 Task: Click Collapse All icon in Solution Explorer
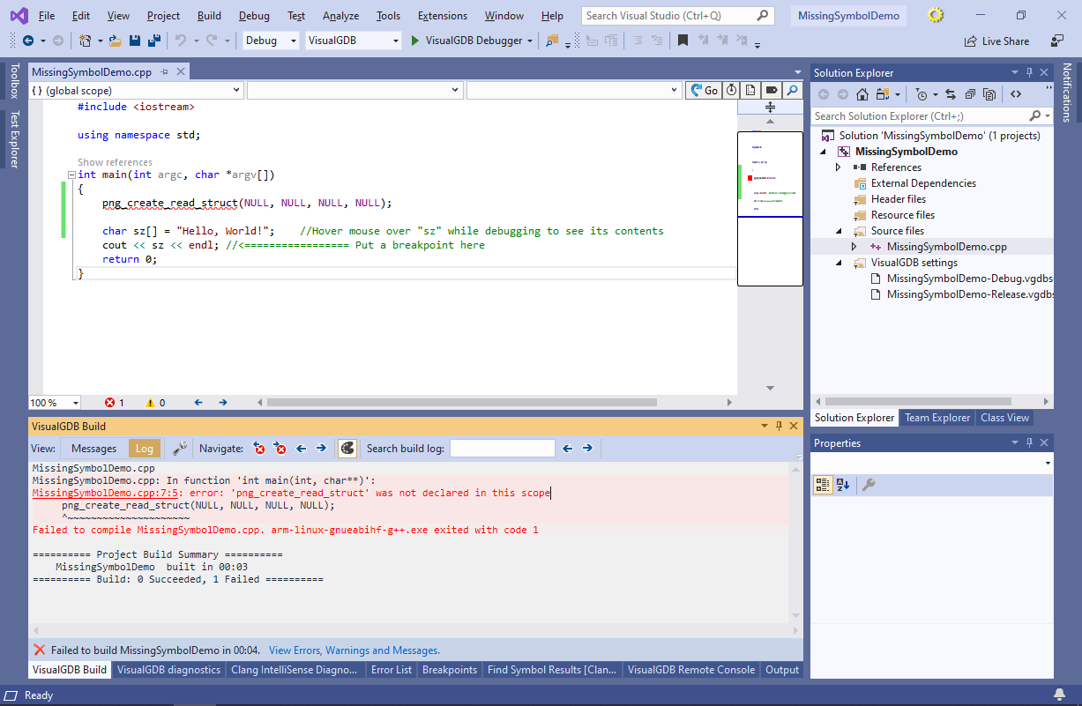point(970,94)
